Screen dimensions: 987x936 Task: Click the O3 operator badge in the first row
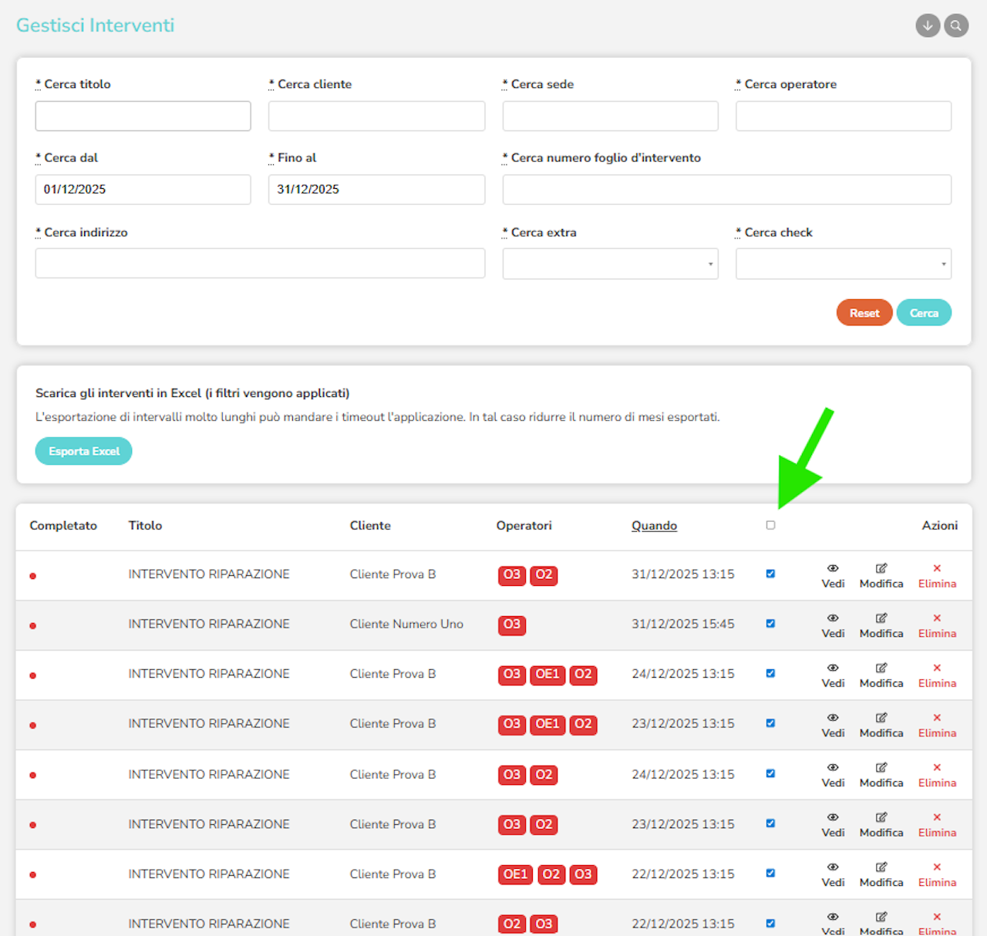512,575
